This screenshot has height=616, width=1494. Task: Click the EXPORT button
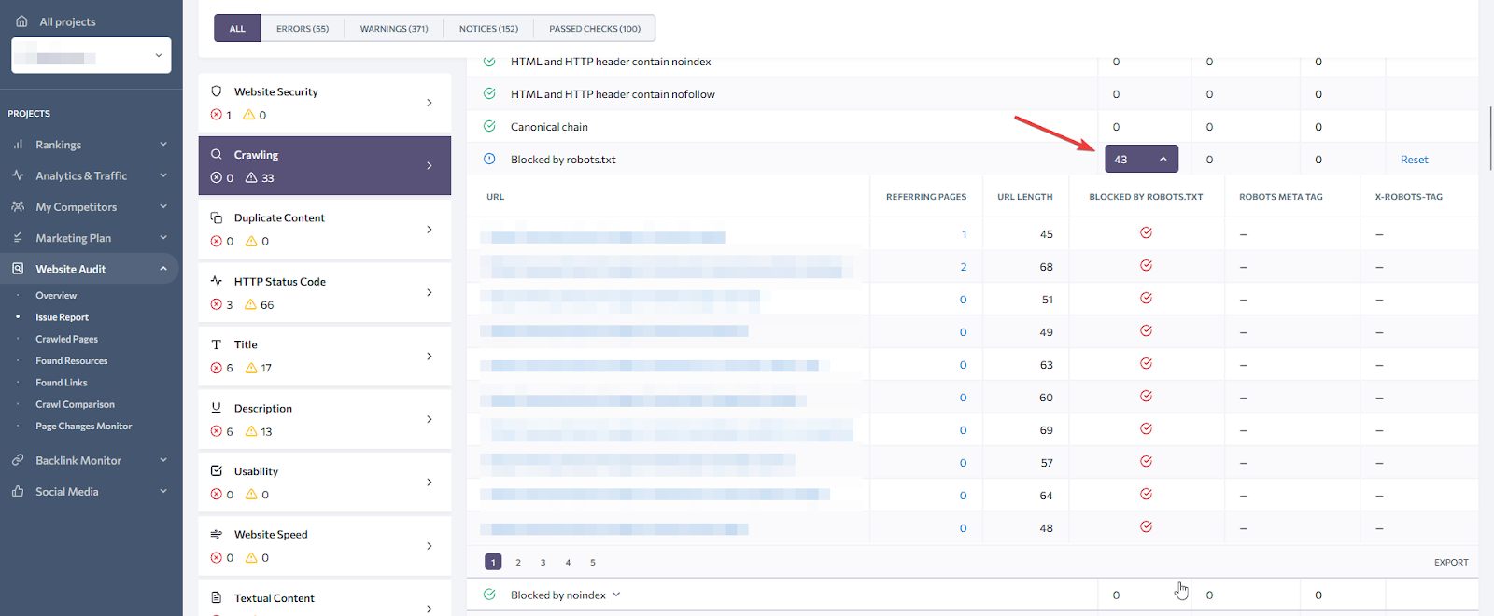coord(1451,562)
